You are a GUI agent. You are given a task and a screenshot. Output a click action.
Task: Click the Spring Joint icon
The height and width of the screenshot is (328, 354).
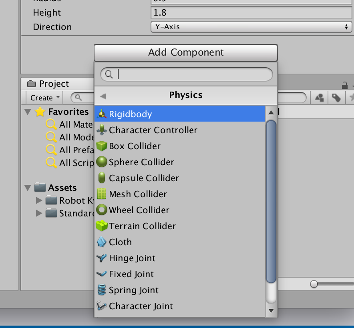102,290
